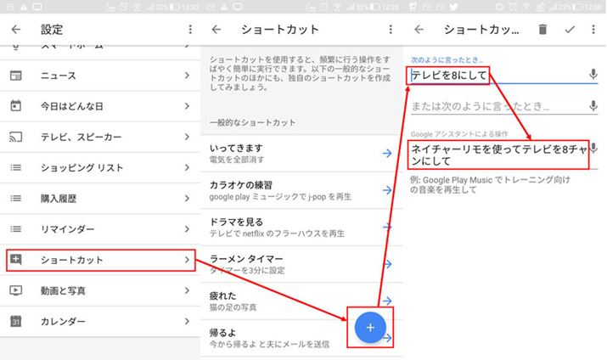Click the cast icon for テレビ、スピーカー
This screenshot has width=607, height=360.
[16, 137]
